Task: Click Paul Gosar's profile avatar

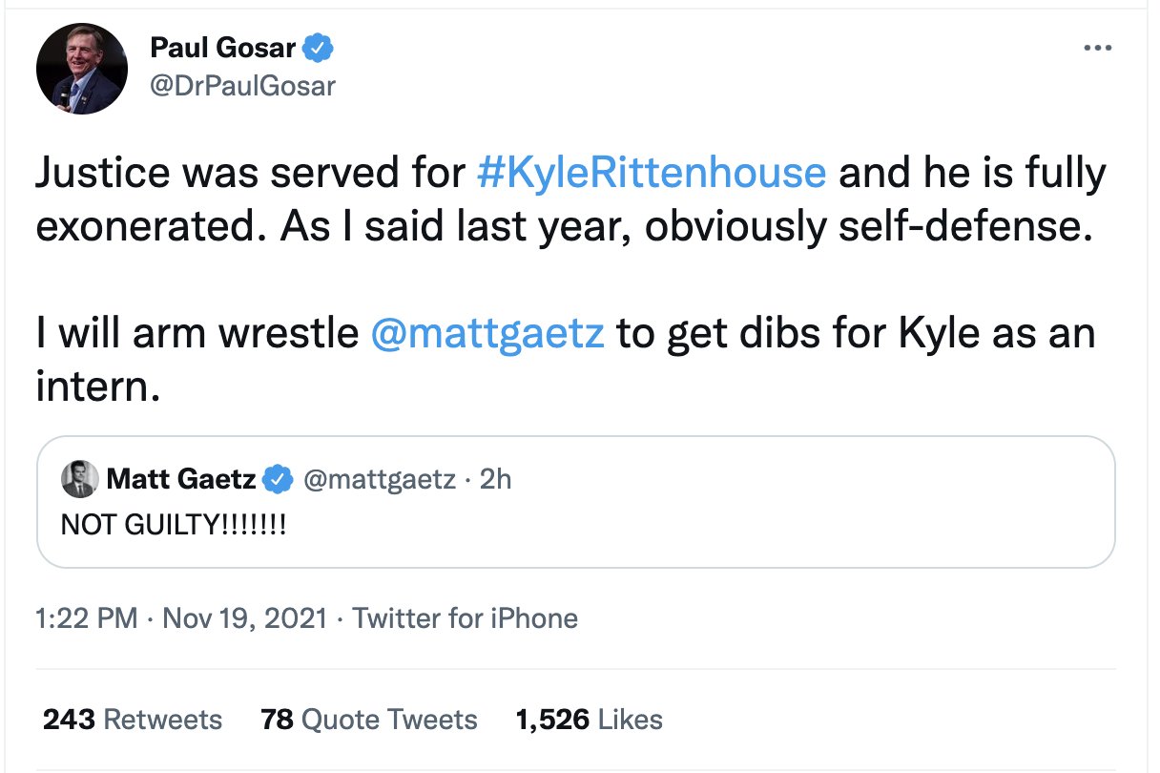Action: (x=82, y=70)
